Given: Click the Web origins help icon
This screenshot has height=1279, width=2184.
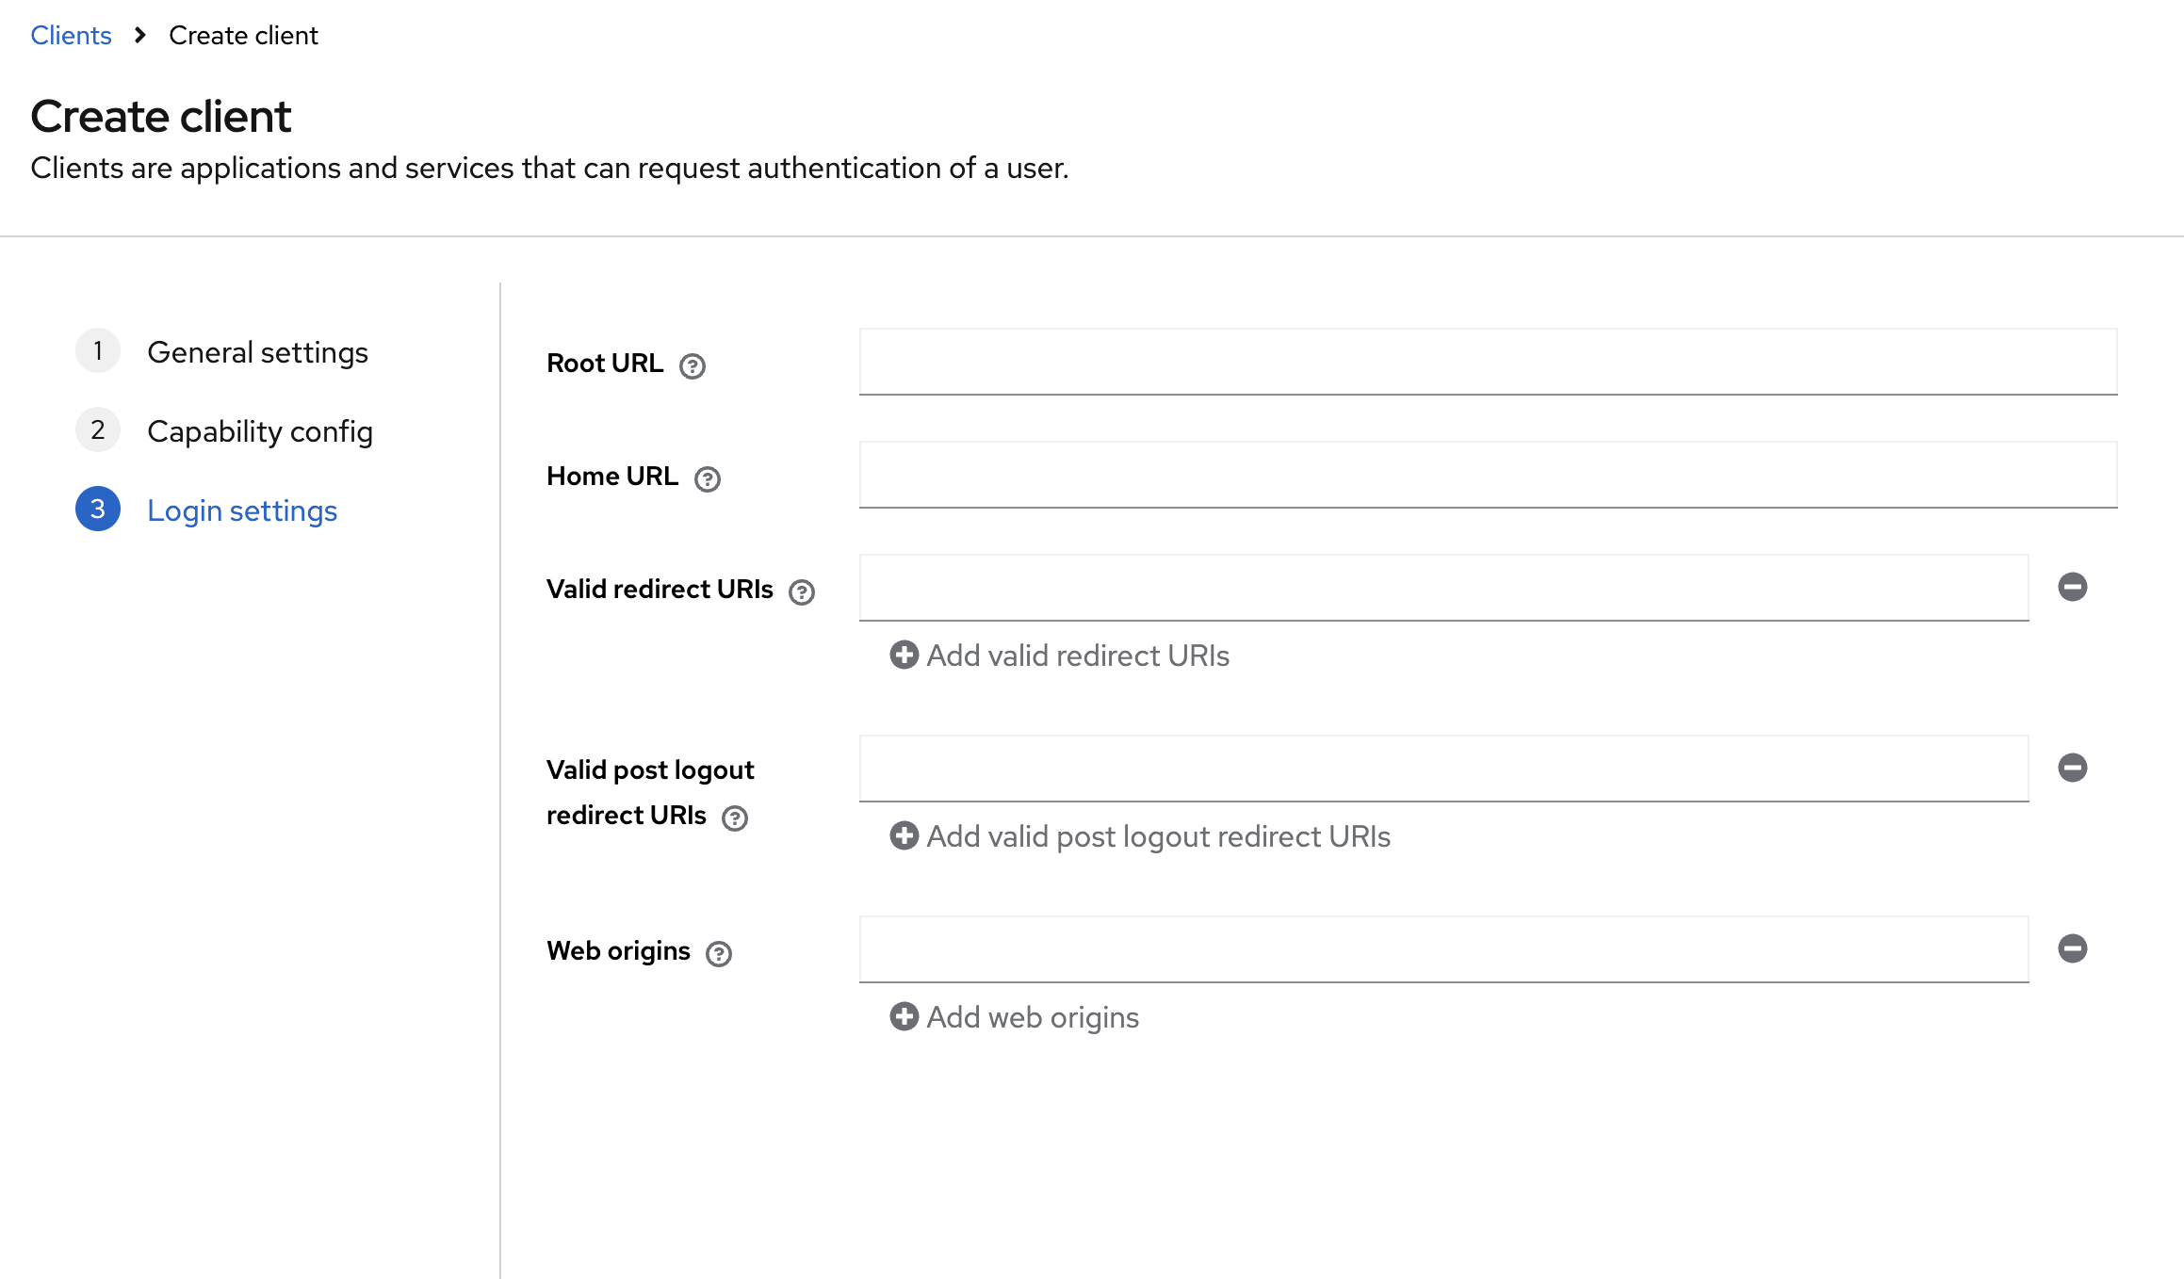Looking at the screenshot, I should tap(719, 953).
